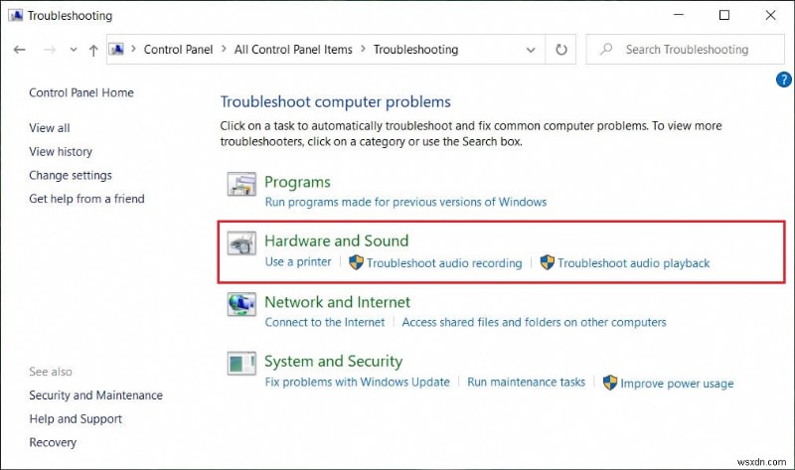Open View all in sidebar
Screen dimensions: 795x470
pyautogui.click(x=50, y=127)
